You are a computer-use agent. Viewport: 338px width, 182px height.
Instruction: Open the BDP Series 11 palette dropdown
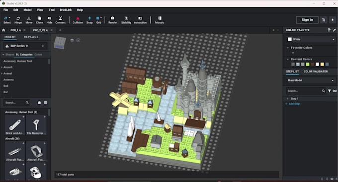click(25, 46)
